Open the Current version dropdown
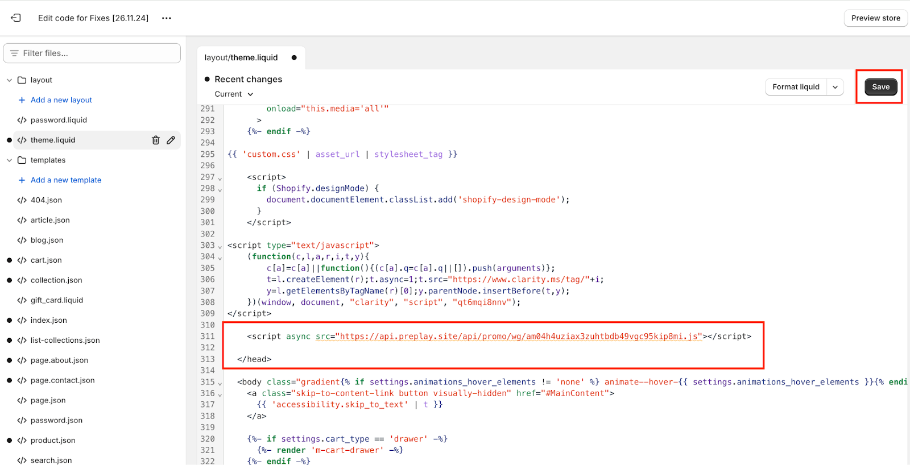 pyautogui.click(x=234, y=94)
